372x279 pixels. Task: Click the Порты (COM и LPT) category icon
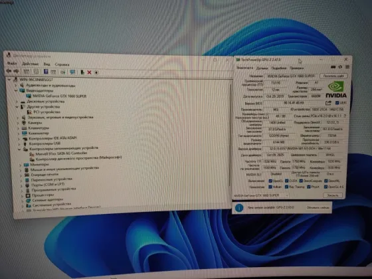click(27, 185)
